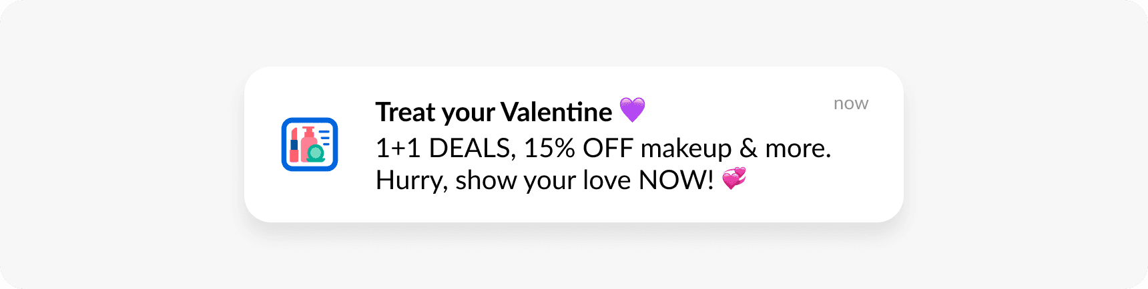Click the cosmetics app icon
1148x289 pixels.
(x=310, y=144)
